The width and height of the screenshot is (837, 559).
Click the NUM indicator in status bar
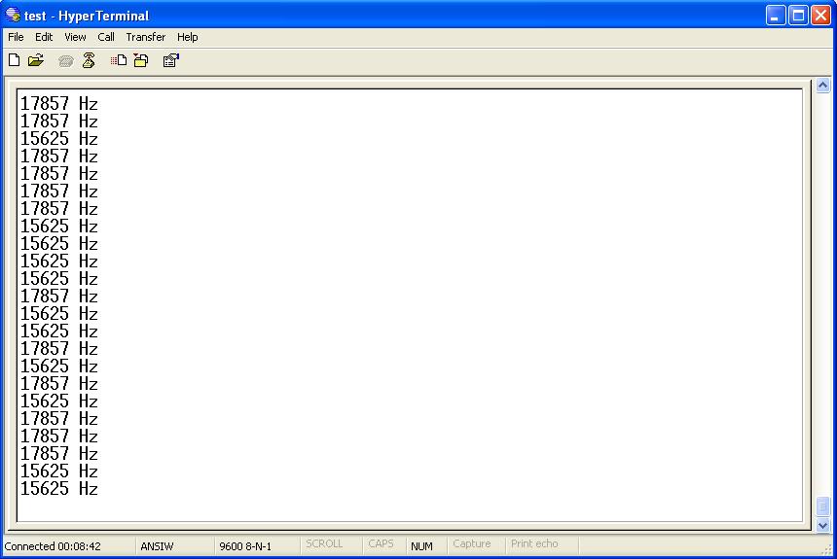(x=421, y=546)
